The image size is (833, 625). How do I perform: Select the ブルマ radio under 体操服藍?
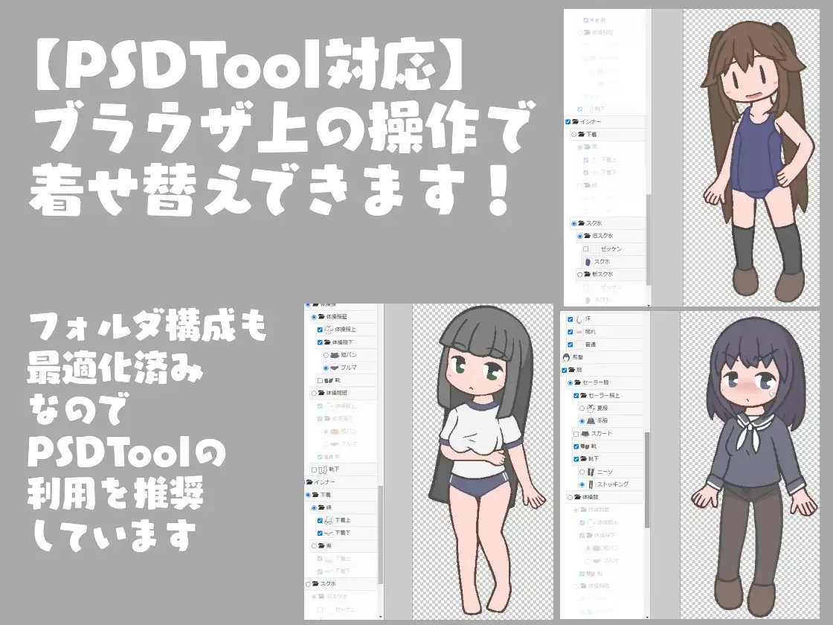click(326, 368)
